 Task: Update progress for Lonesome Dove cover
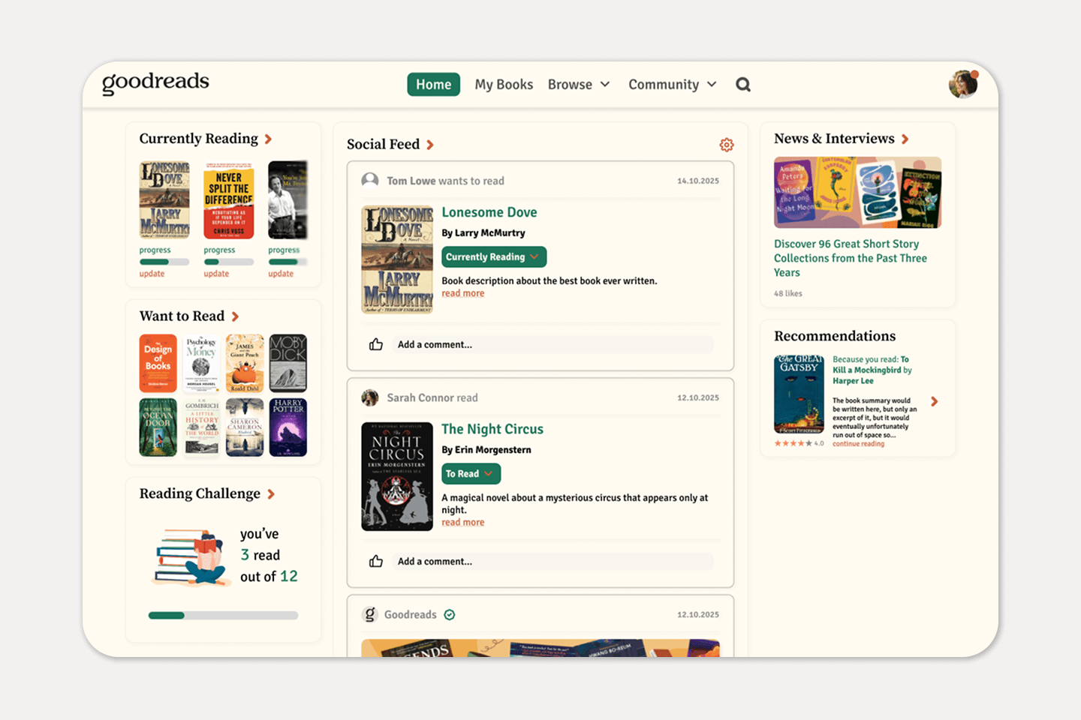click(152, 274)
